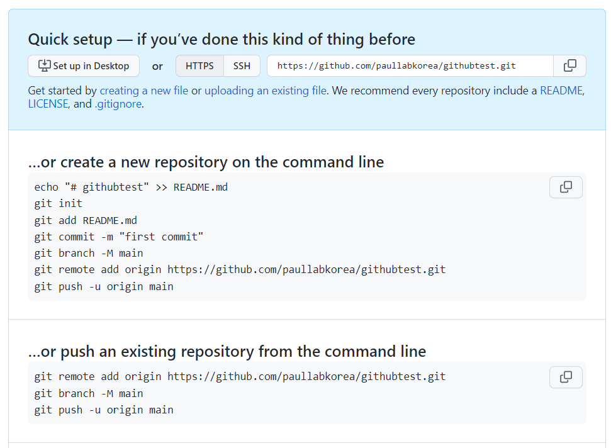
Task: Follow the LICENSE link
Action: (48, 104)
